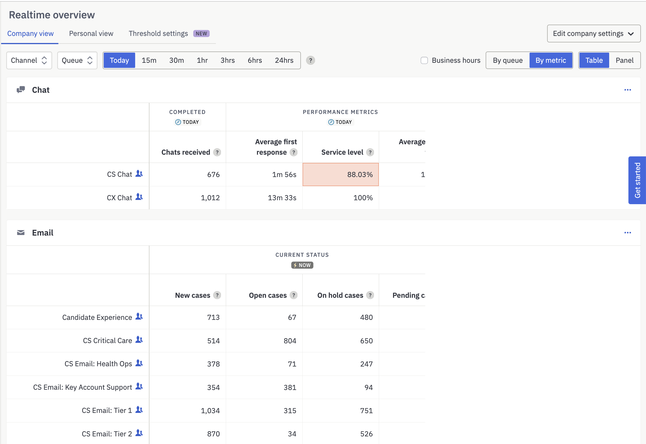
Task: Click the CS Critical Care queue name
Action: pos(107,340)
